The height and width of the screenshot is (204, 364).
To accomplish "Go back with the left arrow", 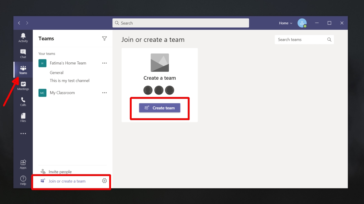I will pyautogui.click(x=19, y=23).
